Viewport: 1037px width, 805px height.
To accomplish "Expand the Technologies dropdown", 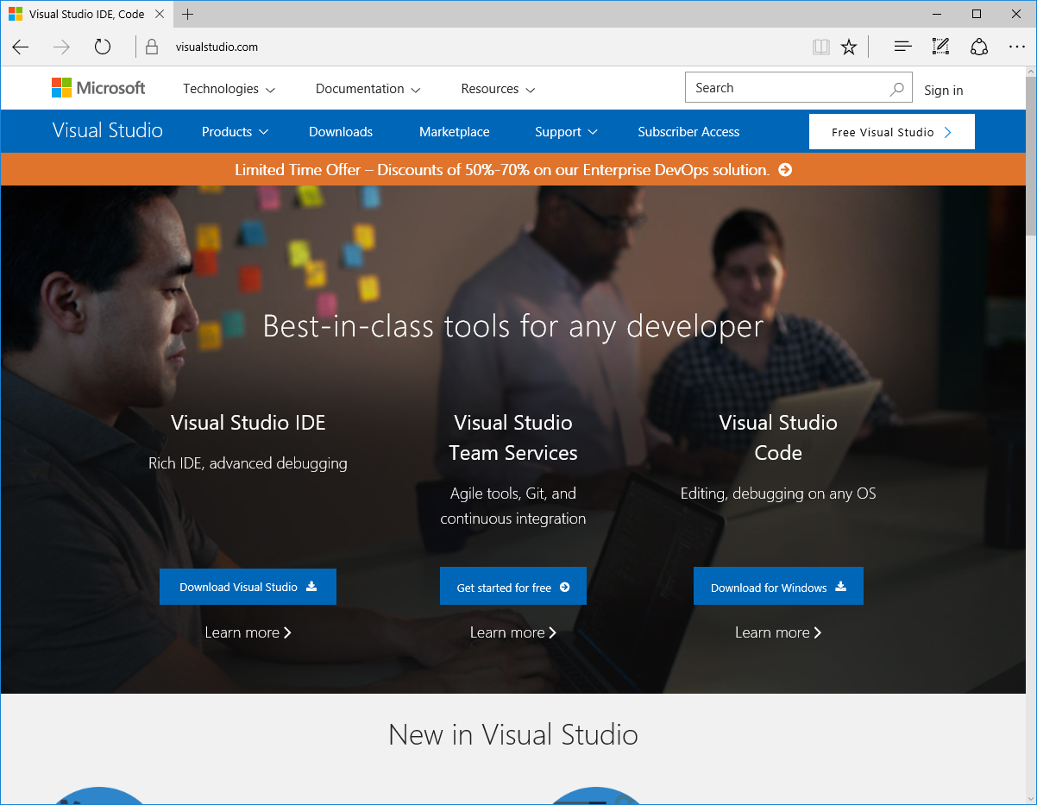I will click(229, 89).
